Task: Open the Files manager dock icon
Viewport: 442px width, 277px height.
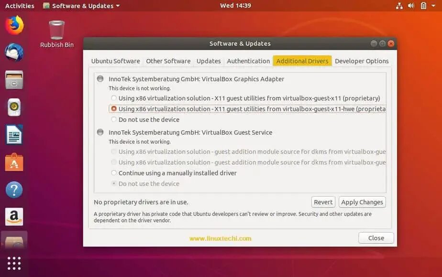Action: [x=14, y=80]
